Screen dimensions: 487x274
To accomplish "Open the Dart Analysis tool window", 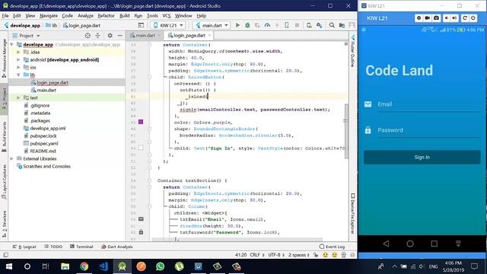I will click(117, 247).
